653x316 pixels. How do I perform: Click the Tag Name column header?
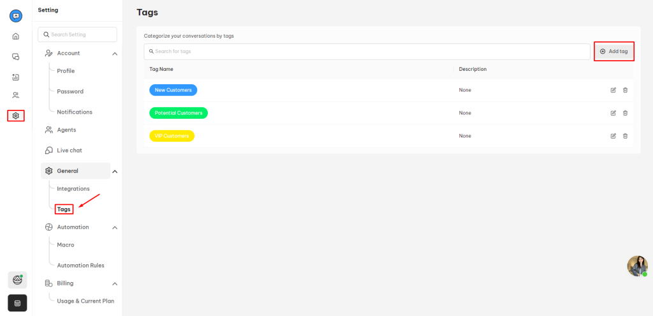(161, 69)
